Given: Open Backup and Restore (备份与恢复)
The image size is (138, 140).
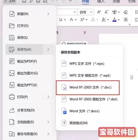Looking at the screenshot, I should click(30, 134).
